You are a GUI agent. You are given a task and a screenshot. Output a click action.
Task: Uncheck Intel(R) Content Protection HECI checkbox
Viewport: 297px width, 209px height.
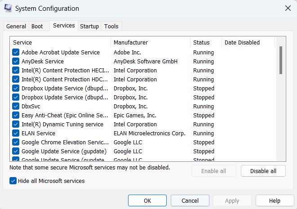pos(16,70)
